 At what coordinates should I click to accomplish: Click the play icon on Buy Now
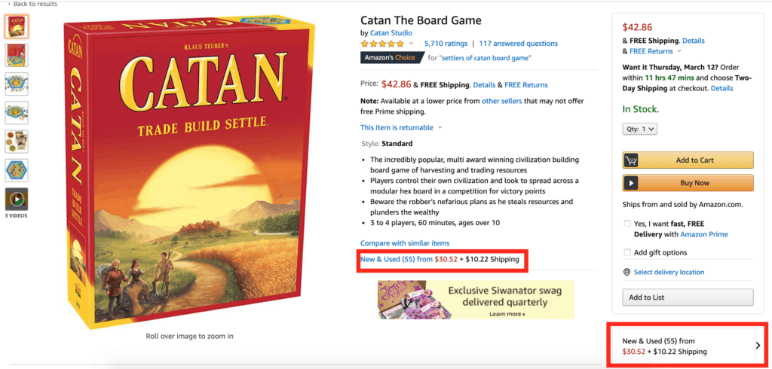[x=632, y=183]
